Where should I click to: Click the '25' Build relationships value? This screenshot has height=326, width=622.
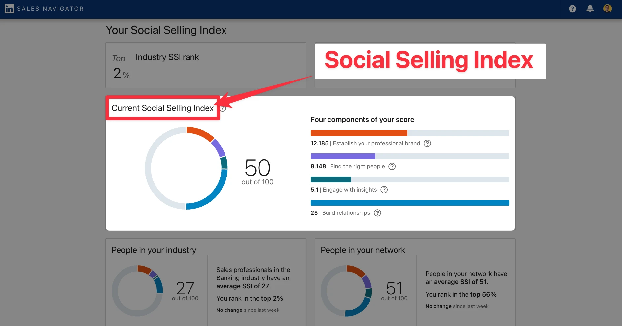[x=314, y=213]
